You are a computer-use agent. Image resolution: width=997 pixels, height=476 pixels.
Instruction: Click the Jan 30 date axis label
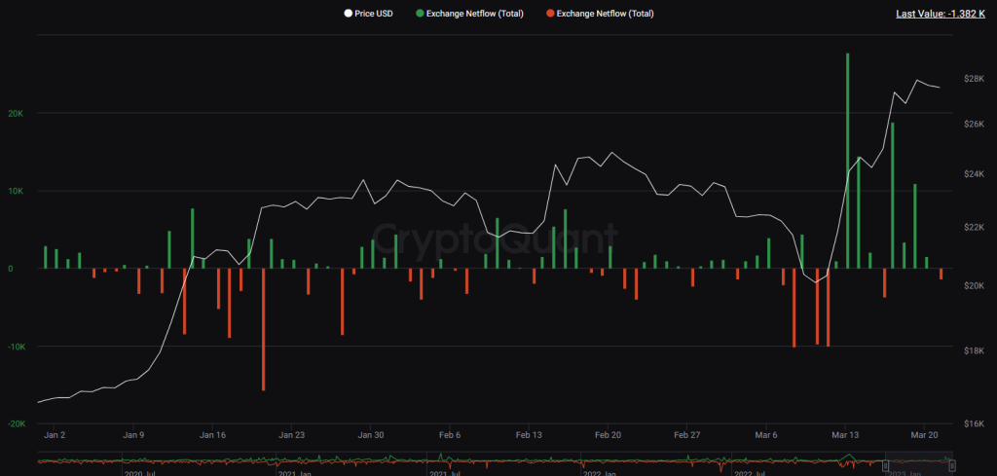(371, 435)
